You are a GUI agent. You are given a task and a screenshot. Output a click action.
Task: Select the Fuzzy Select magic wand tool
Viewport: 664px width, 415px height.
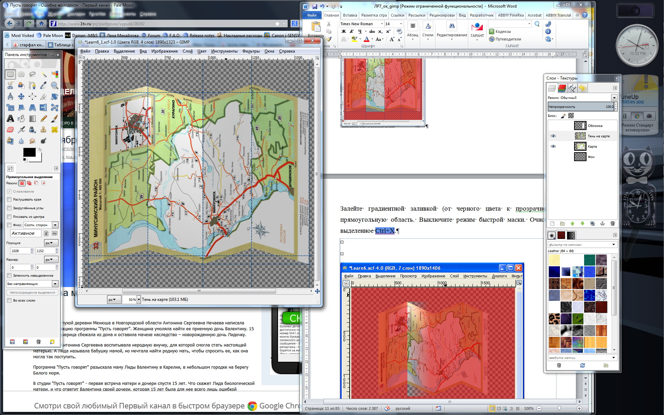click(44, 74)
